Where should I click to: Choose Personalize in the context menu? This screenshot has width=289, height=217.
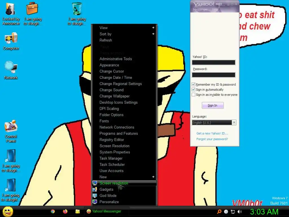(x=124, y=202)
